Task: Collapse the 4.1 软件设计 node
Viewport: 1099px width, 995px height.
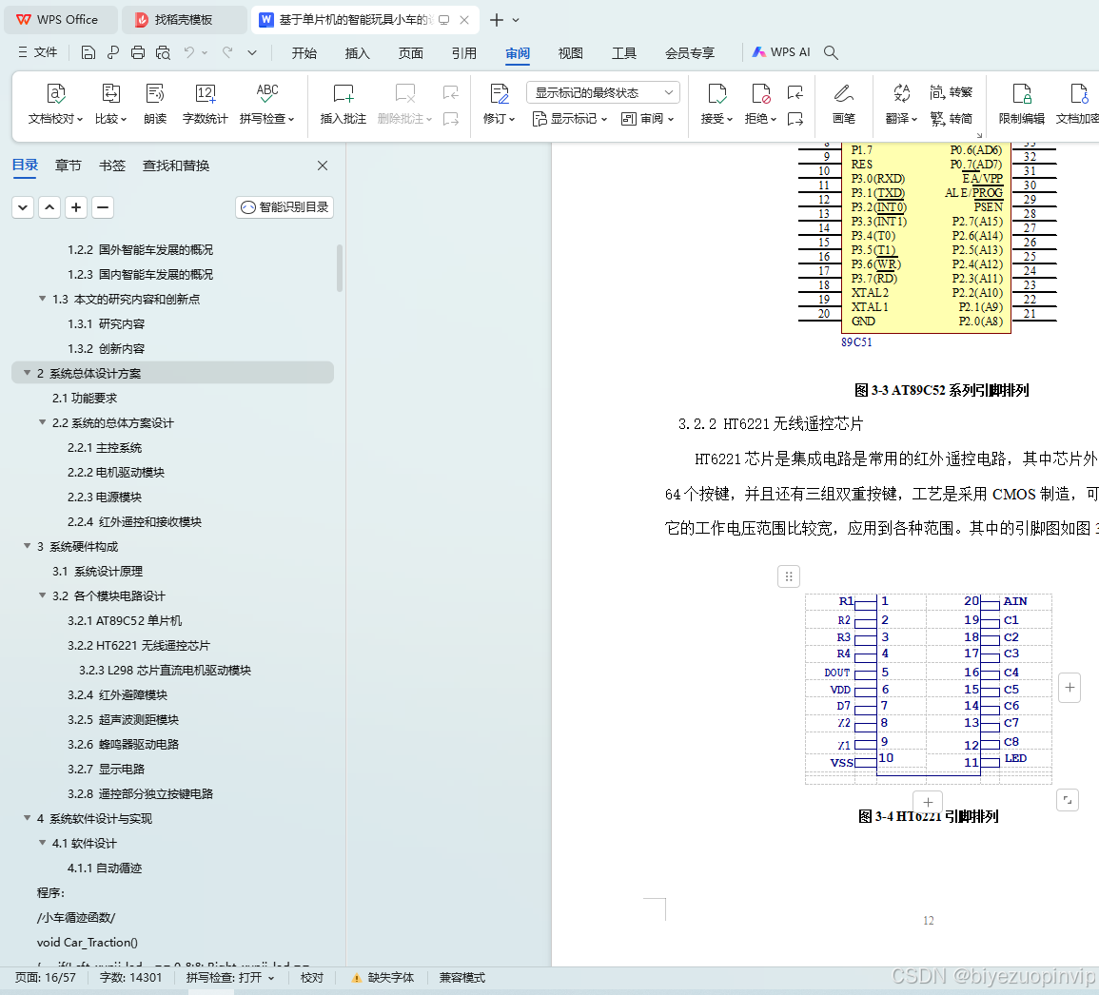Action: [42, 842]
